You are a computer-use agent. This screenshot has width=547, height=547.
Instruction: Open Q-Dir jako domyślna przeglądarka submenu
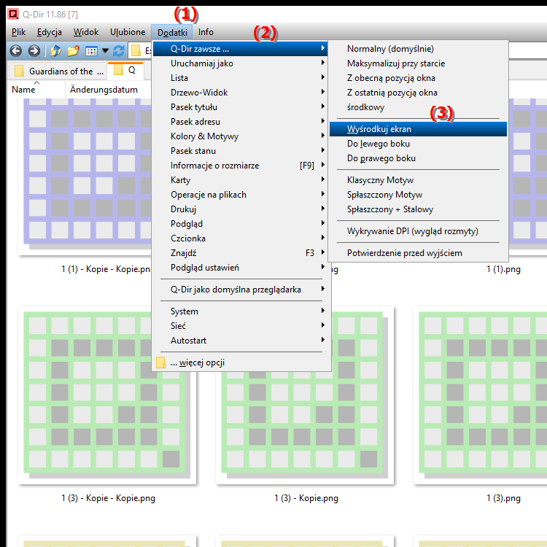pyautogui.click(x=240, y=290)
